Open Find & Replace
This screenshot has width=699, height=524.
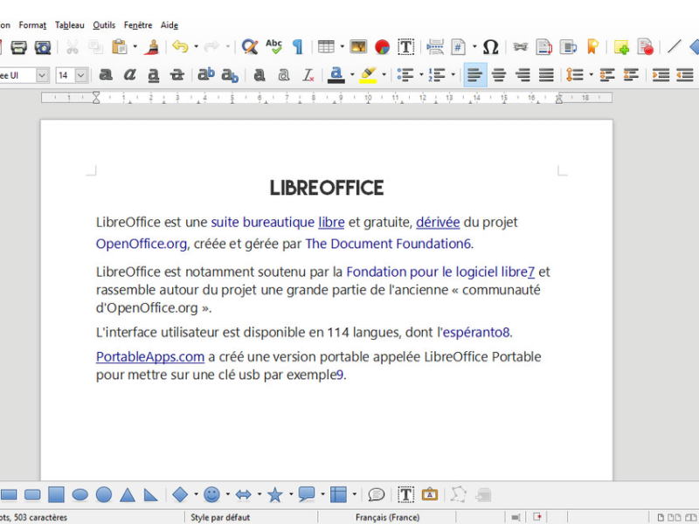click(250, 47)
